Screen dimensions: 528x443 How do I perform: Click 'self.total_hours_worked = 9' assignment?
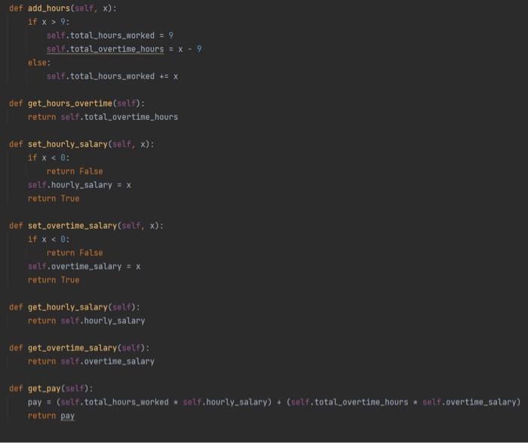coord(110,35)
